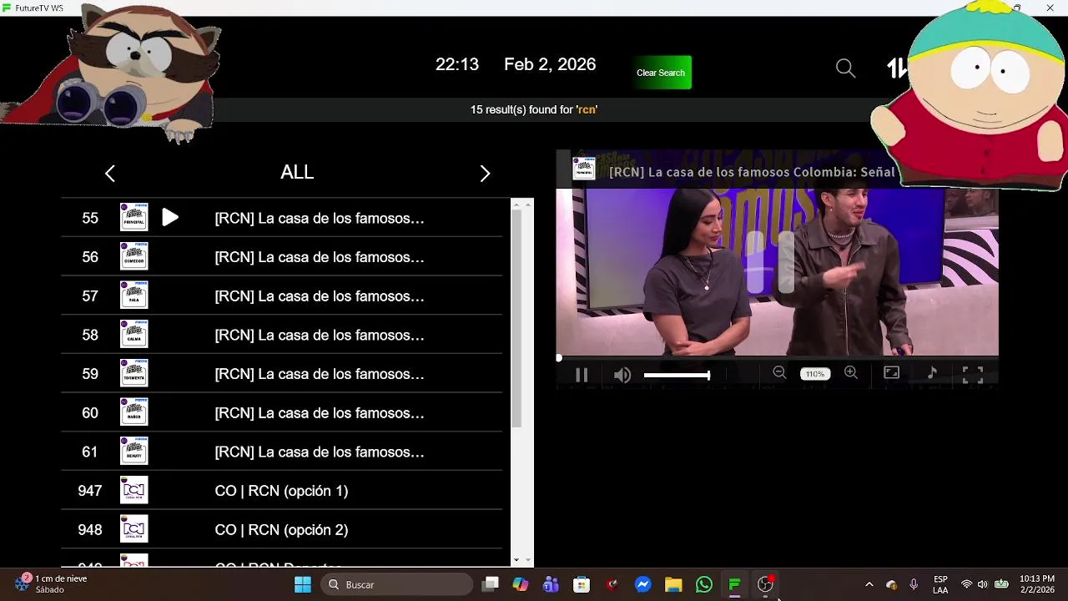Open channel 57 La casa de los famosos title
Viewport: 1068px width, 601px height.
pyautogui.click(x=320, y=296)
